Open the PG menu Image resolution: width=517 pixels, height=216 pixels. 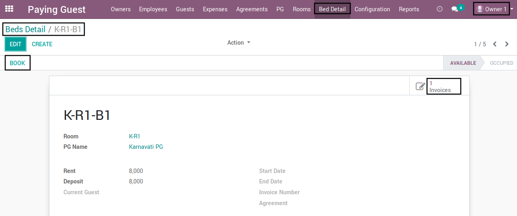280,9
